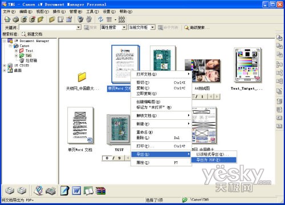Select the unhighlighted 单页Word 文档 thumbnail
Screen dimensions: 285x205
click(x=80, y=125)
